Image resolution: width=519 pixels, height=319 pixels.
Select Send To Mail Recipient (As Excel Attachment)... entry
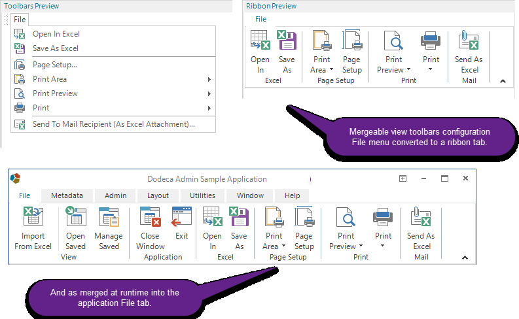click(x=113, y=124)
